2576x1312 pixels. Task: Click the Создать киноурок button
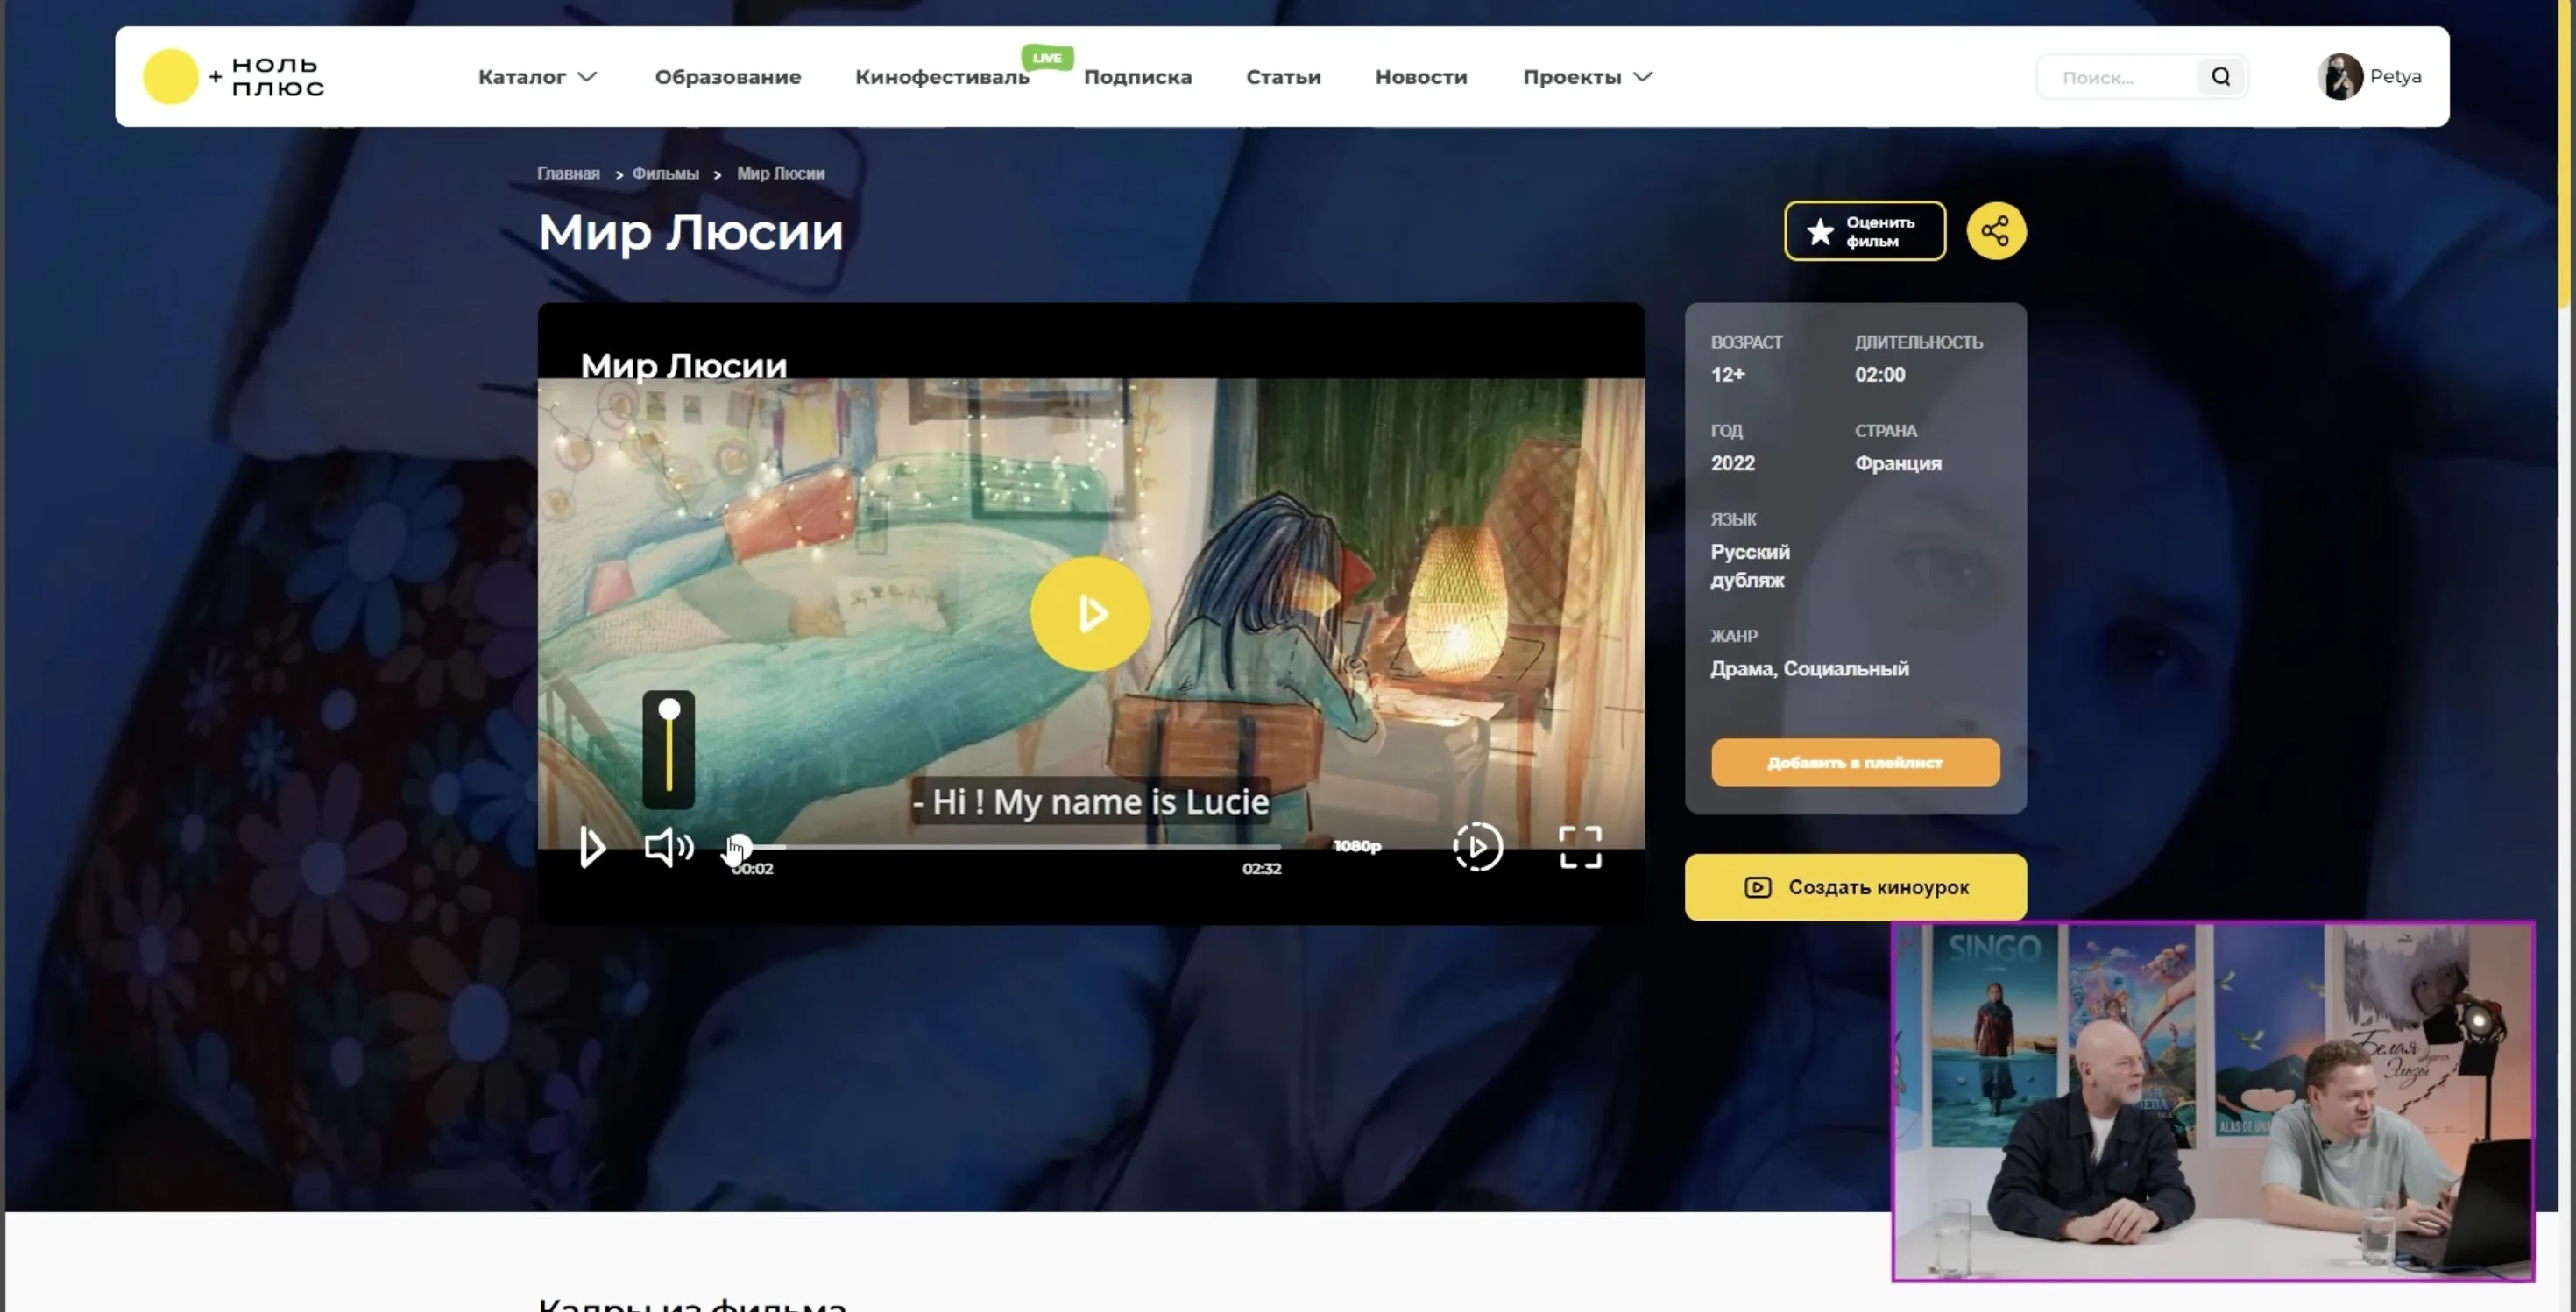tap(1855, 887)
